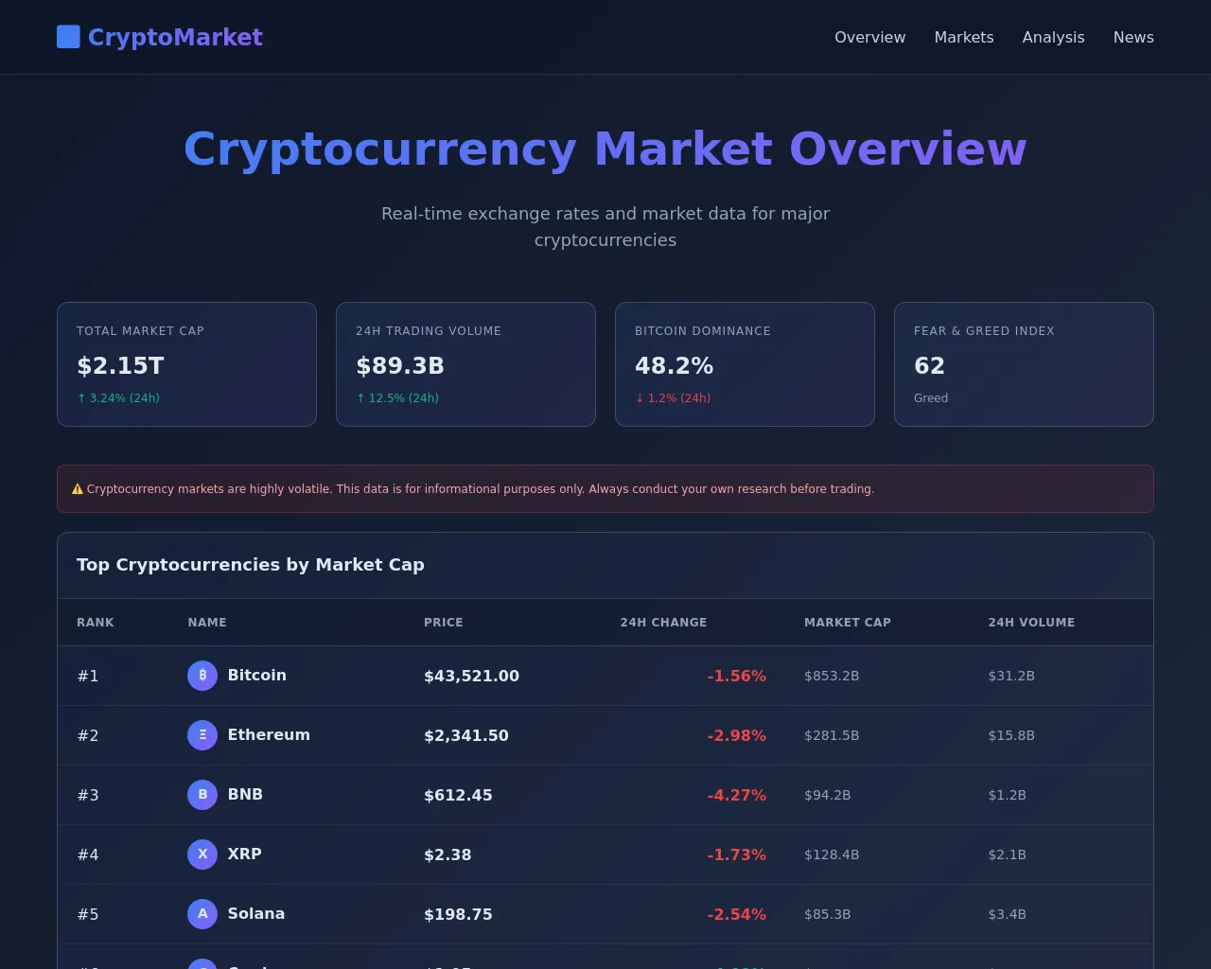
Task: Click rank #2 cell
Action: point(88,735)
